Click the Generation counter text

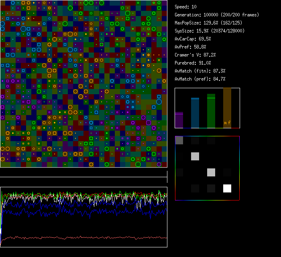(217, 15)
